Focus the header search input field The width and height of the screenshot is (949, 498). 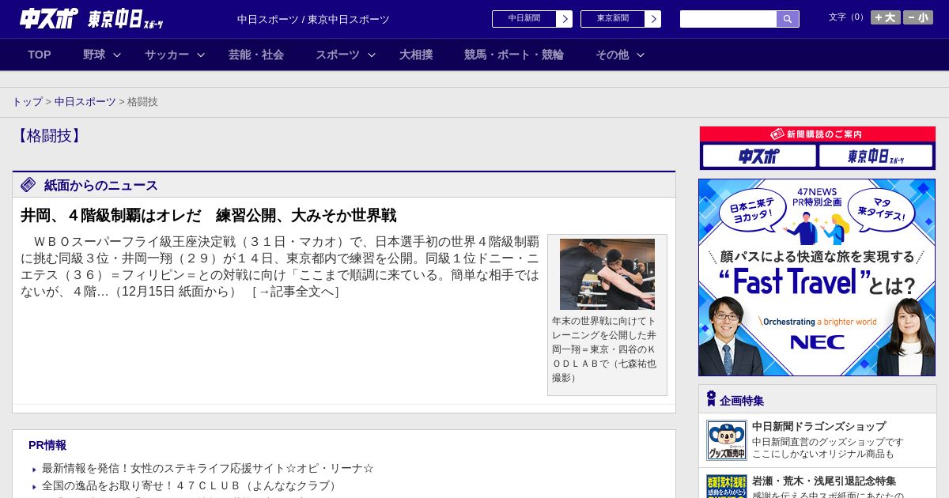point(728,19)
